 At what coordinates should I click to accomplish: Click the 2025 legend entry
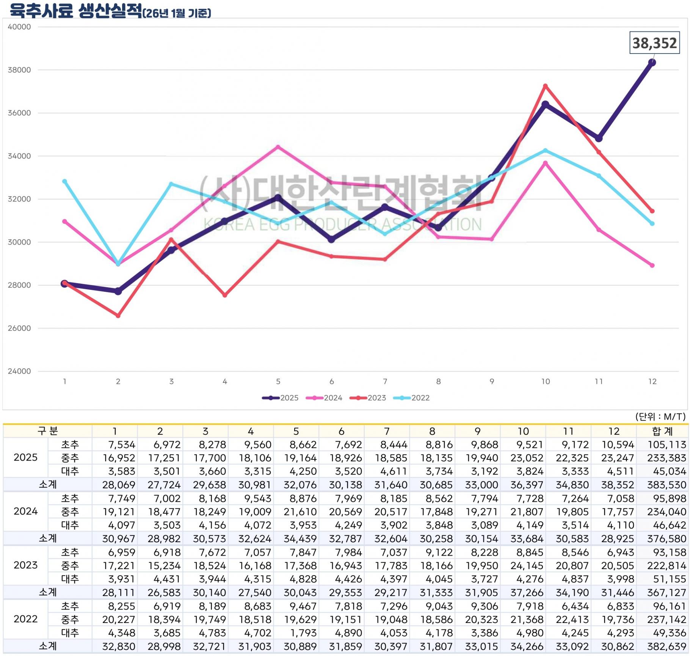pyautogui.click(x=281, y=398)
